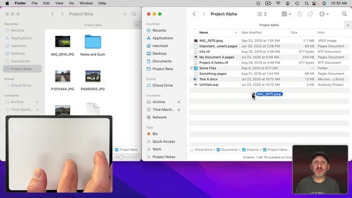
Task: Open the Window menu
Action: (86, 3)
